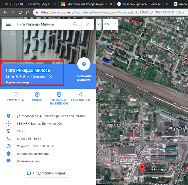Viewport: 188px width, 185px height.
Task: Click Suggest an edit (Предложить исправ...) button
Action: tap(48, 173)
